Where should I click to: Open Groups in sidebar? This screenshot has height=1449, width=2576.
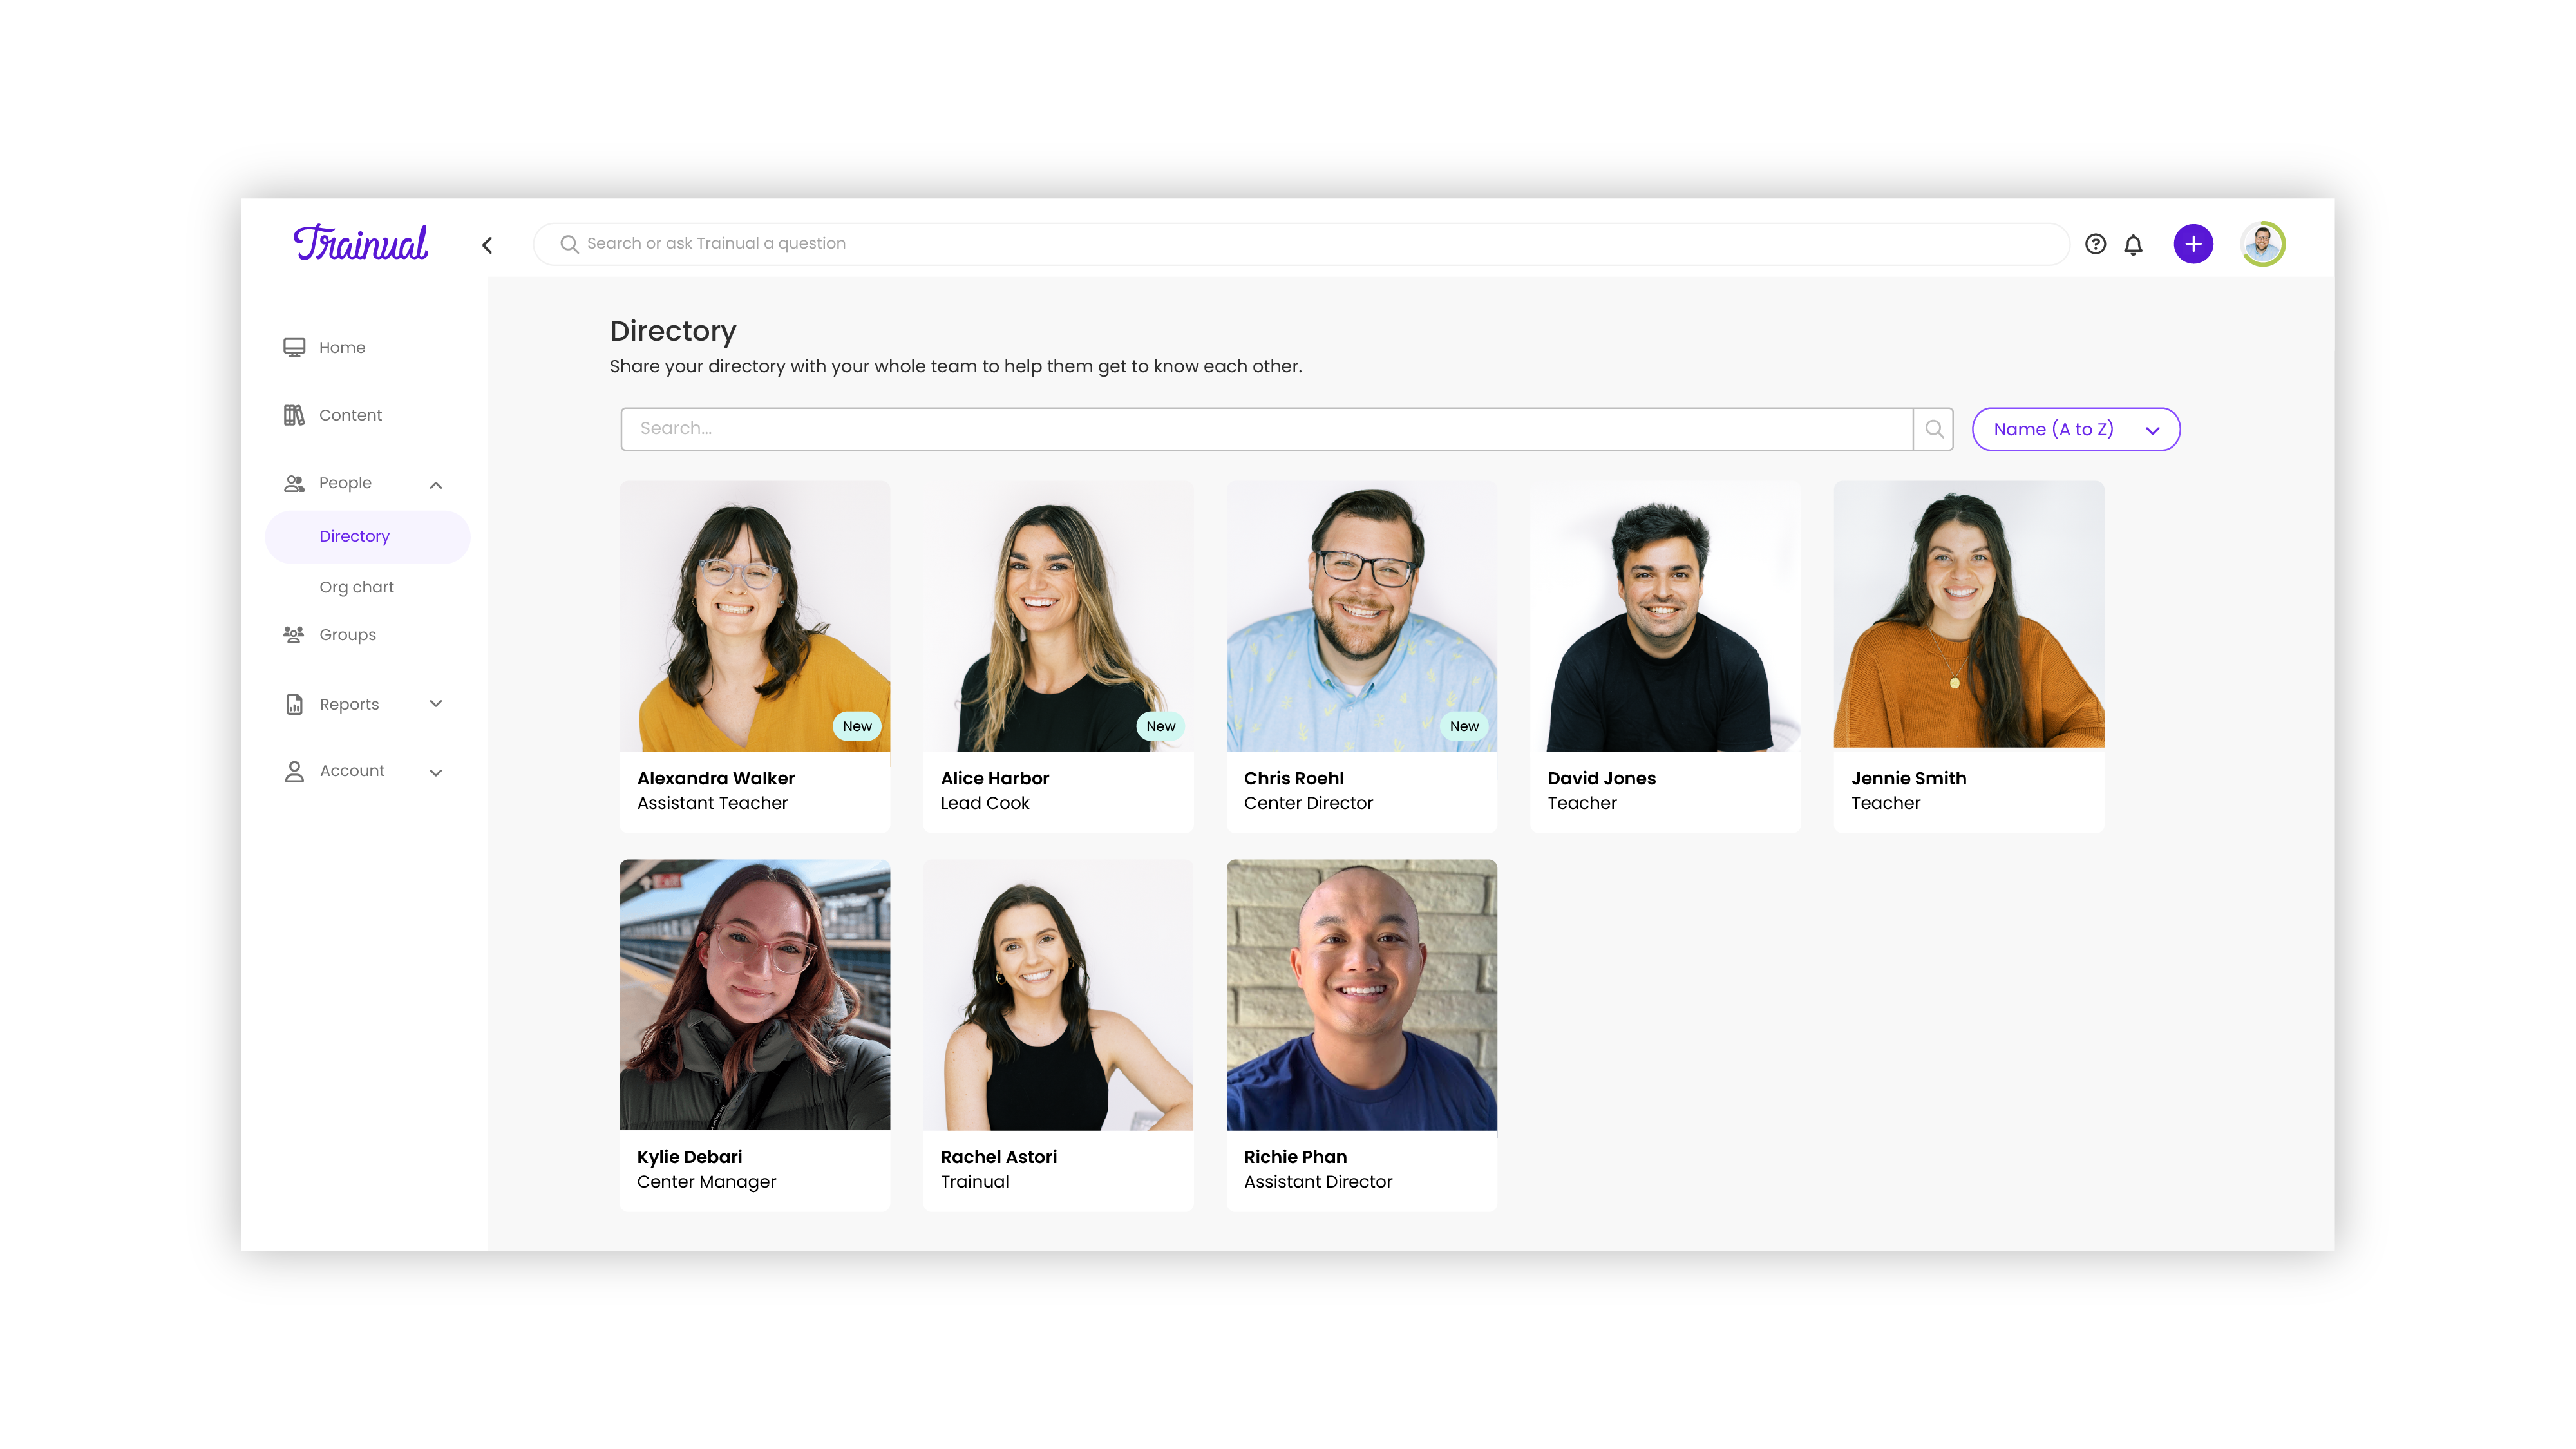(x=347, y=635)
